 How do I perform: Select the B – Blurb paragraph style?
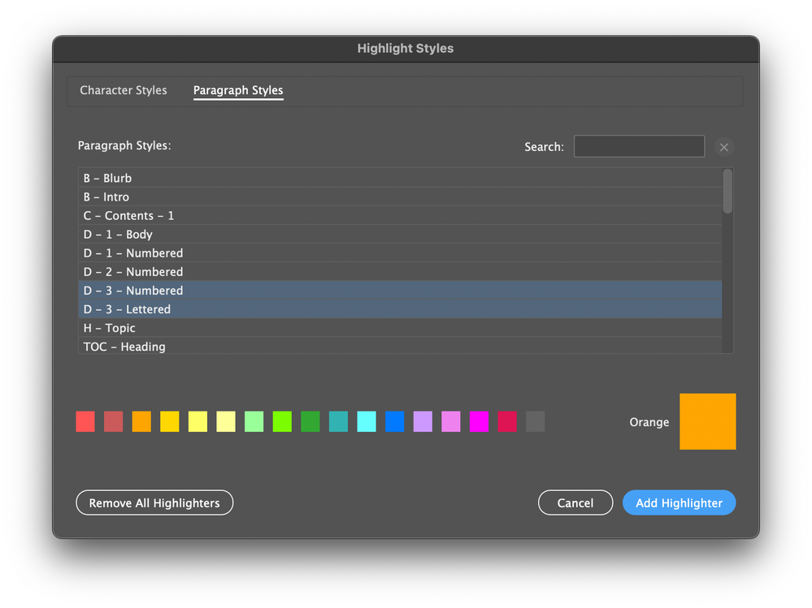tap(107, 178)
